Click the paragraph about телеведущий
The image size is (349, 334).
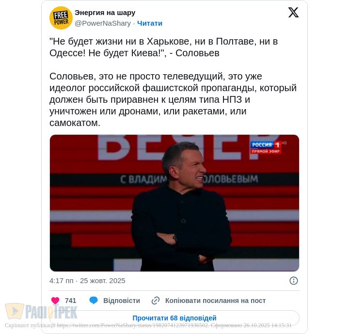coord(173,99)
